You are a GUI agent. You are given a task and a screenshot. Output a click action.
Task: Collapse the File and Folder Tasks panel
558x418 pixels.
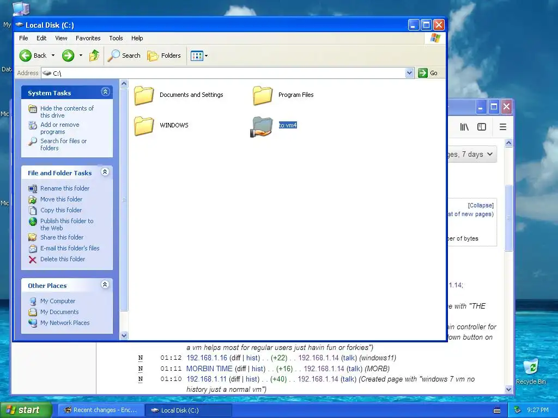[105, 172]
